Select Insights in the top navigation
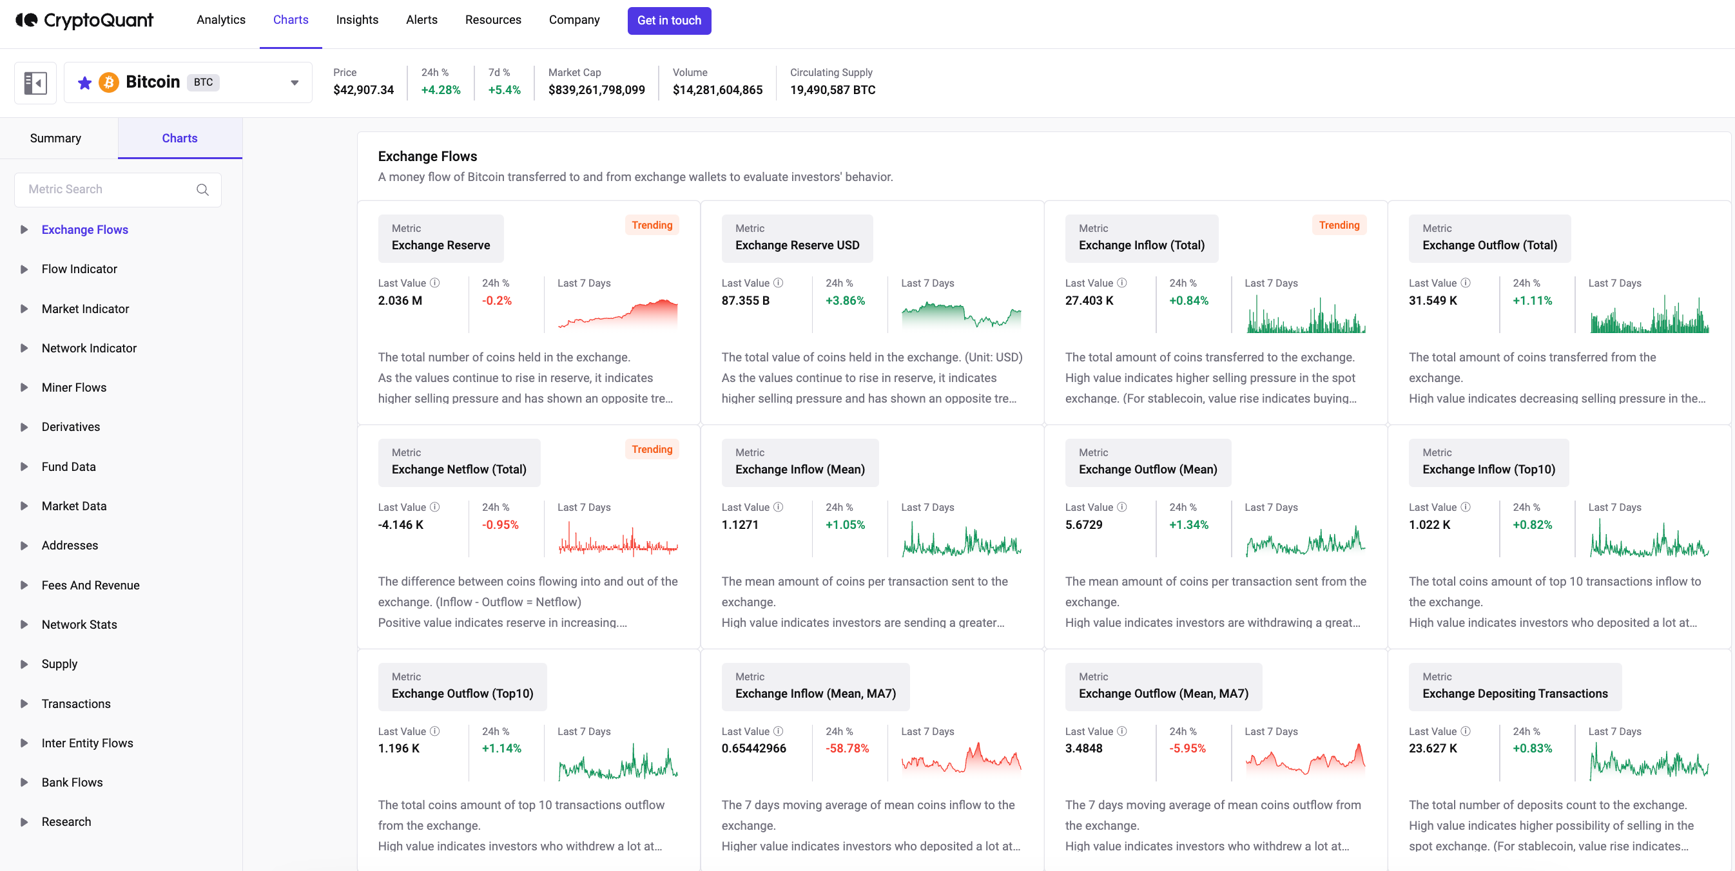Viewport: 1735px width, 871px height. coord(357,19)
